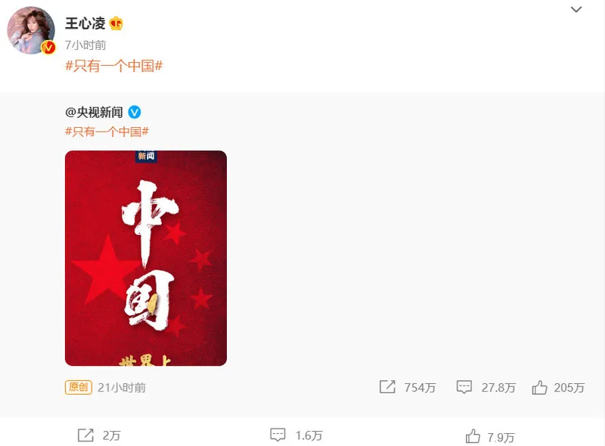Like the original post with 205万 likes
This screenshot has width=605, height=446.
click(x=539, y=387)
